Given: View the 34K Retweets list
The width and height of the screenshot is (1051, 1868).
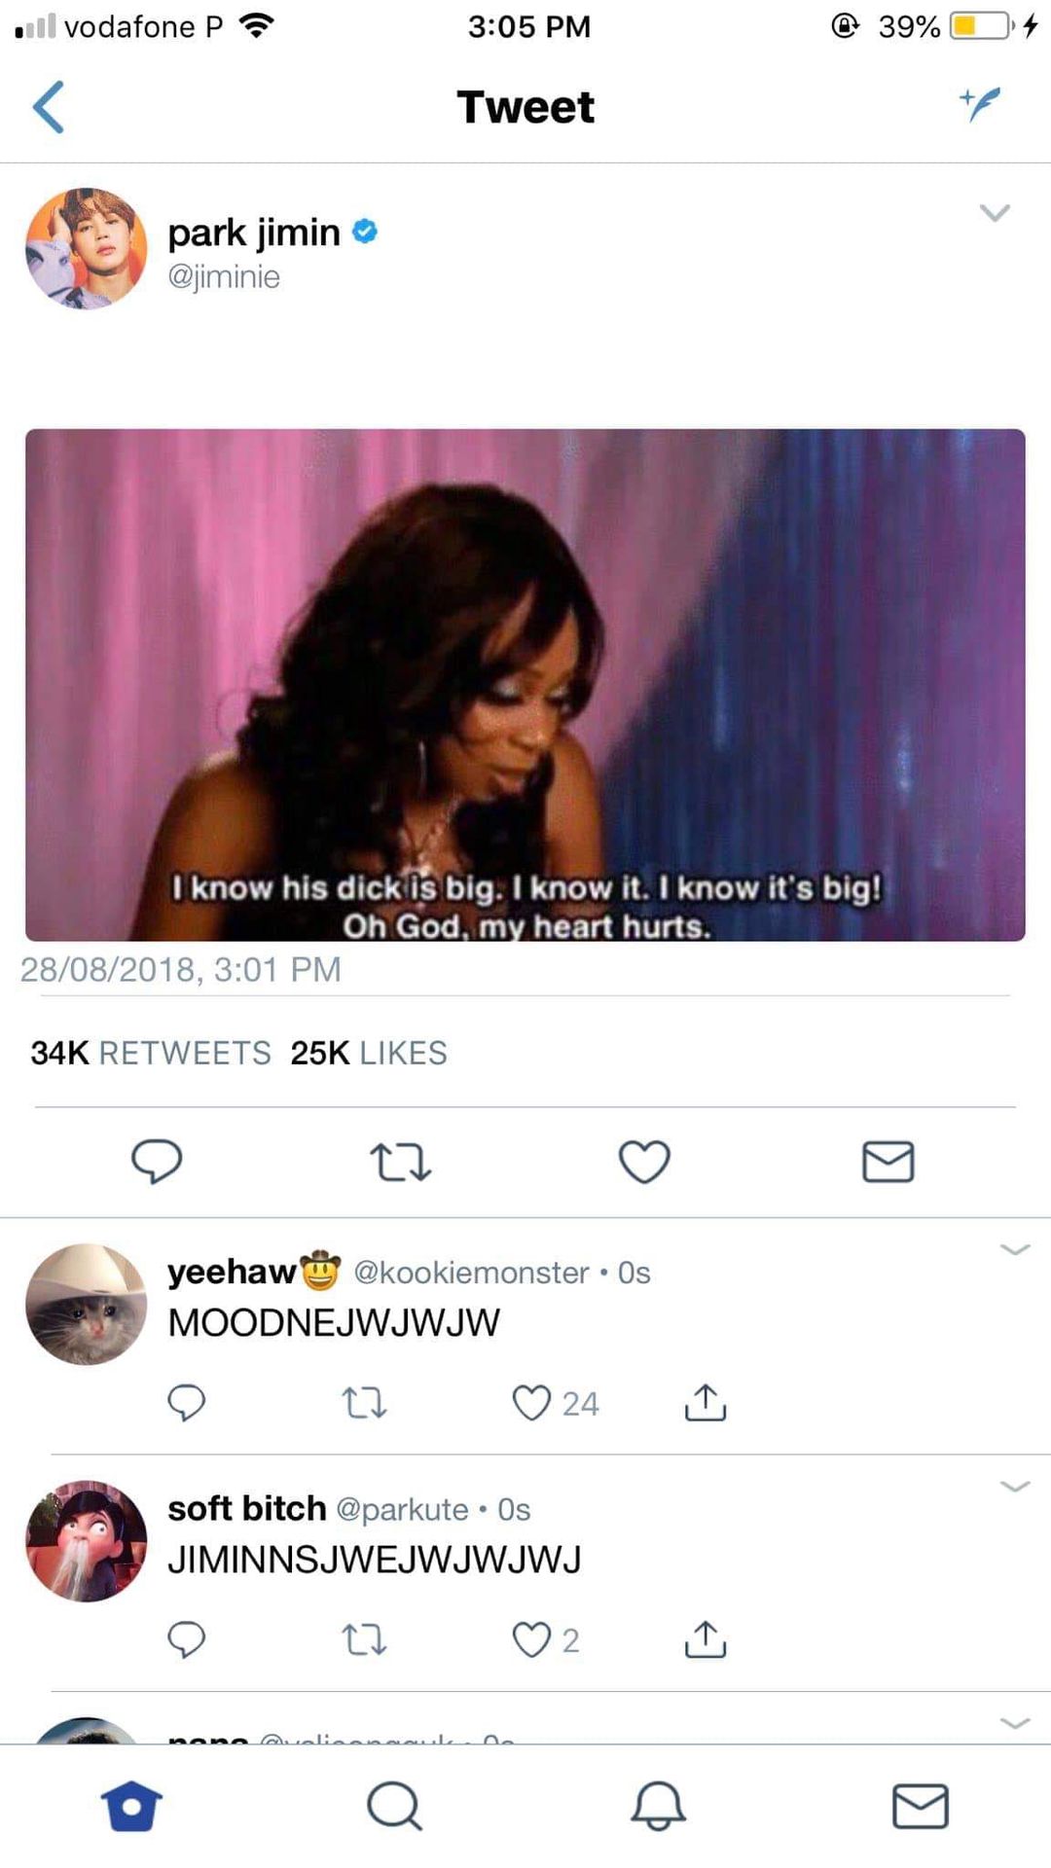Looking at the screenshot, I should (x=151, y=1053).
